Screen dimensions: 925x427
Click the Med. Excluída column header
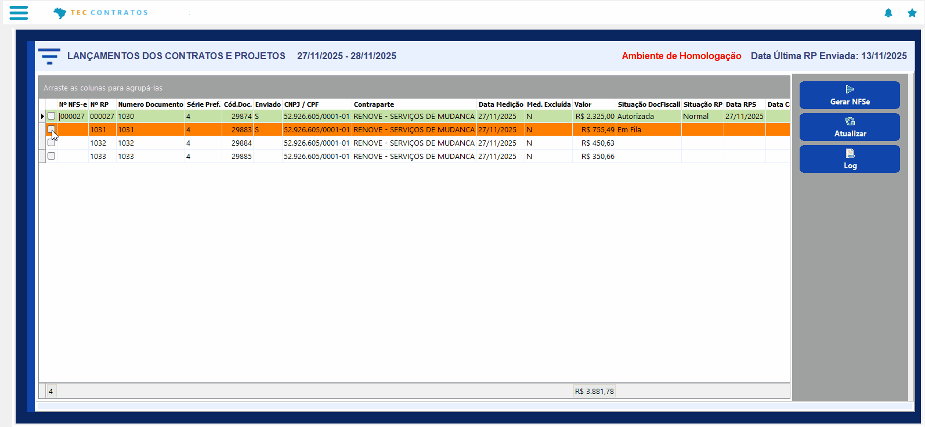pyautogui.click(x=549, y=104)
